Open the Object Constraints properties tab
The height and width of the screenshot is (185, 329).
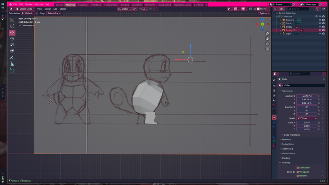[x=274, y=137]
